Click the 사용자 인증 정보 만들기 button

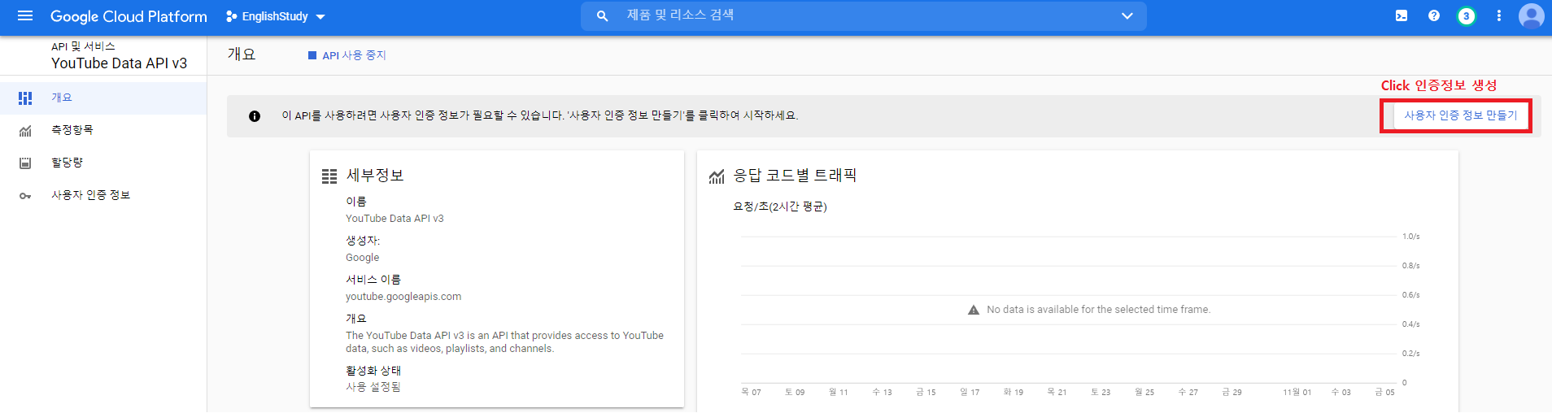click(1461, 115)
